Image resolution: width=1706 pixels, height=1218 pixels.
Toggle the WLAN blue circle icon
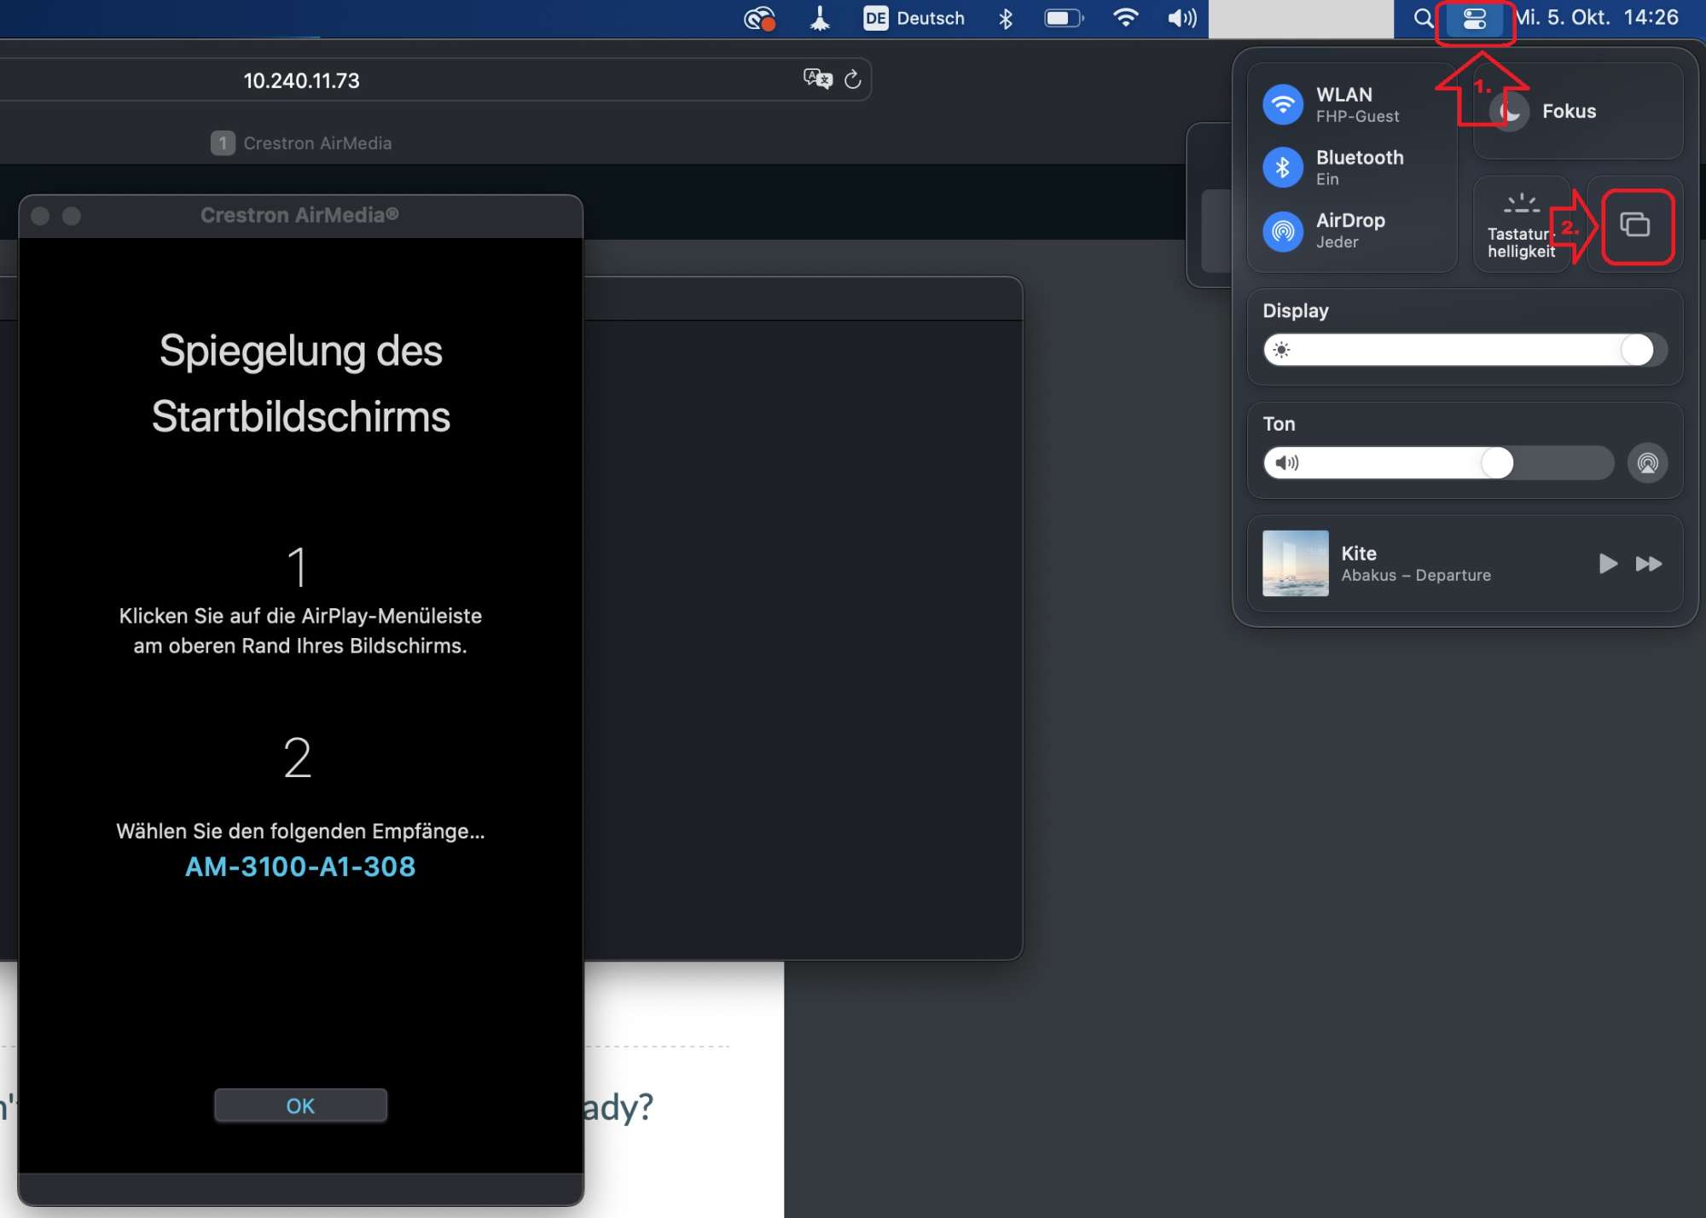point(1283,104)
